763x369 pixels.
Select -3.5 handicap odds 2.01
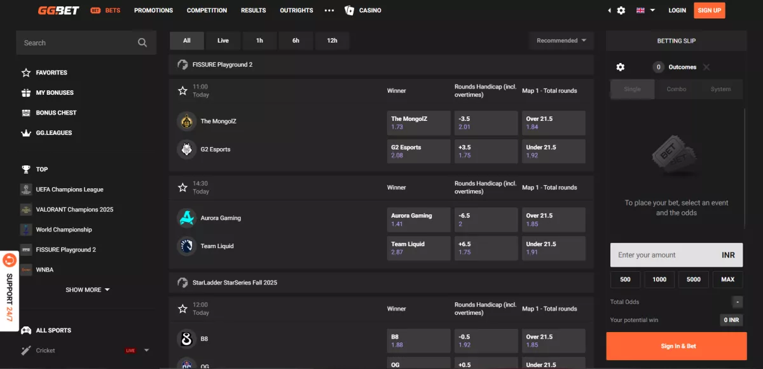click(x=486, y=123)
